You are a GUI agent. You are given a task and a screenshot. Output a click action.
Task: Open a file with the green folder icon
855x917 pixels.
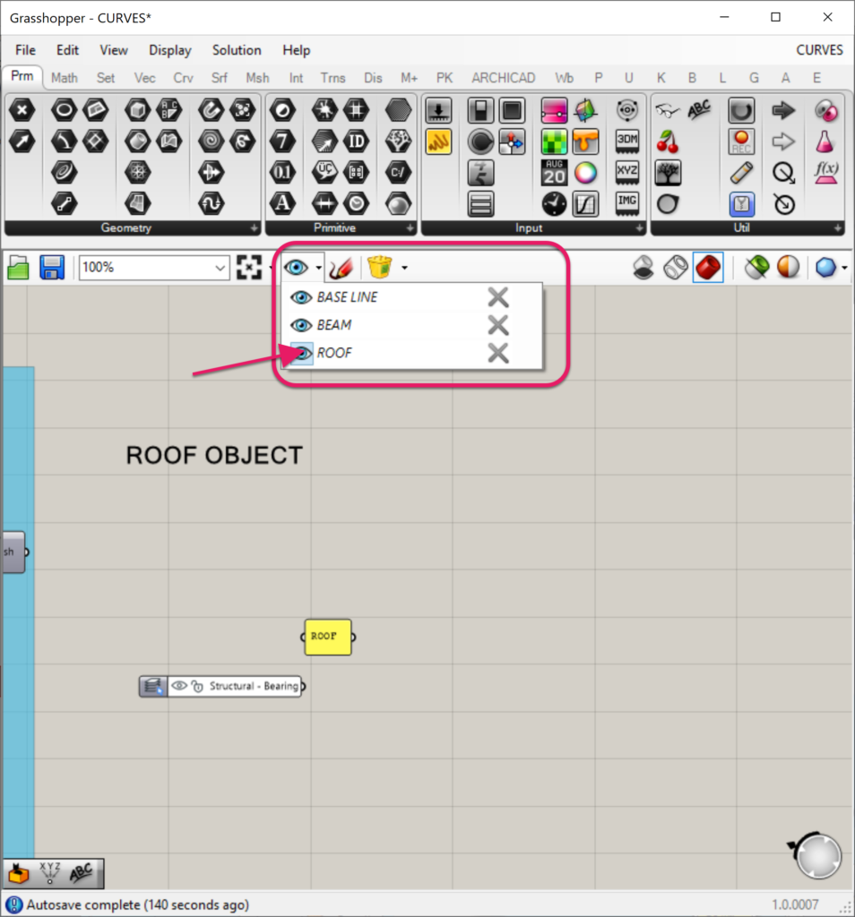click(x=18, y=267)
